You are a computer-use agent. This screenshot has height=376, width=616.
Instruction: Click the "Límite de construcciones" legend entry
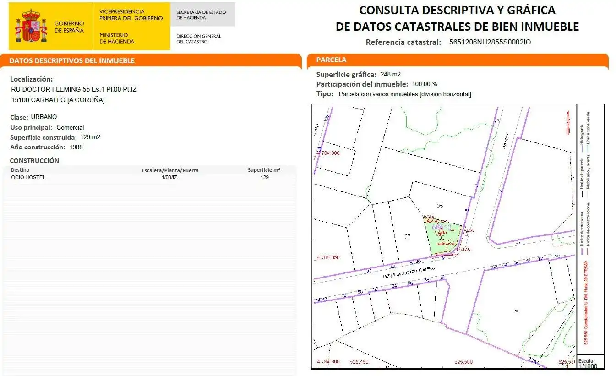pyautogui.click(x=589, y=229)
